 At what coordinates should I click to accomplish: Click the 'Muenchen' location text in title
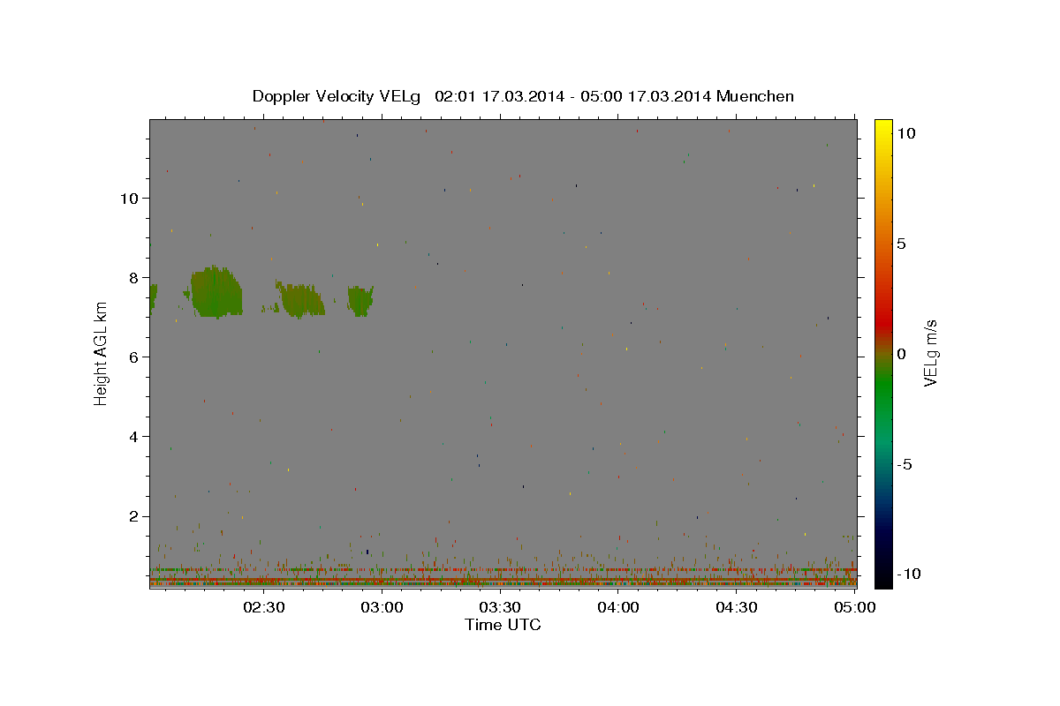tap(755, 96)
